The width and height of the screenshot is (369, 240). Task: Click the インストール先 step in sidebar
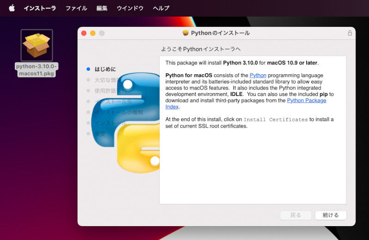tap(113, 102)
